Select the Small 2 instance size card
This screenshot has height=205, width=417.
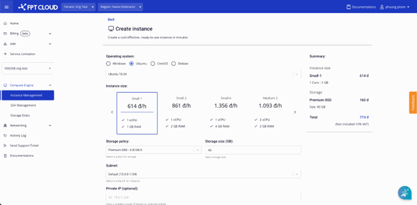pos(181,113)
